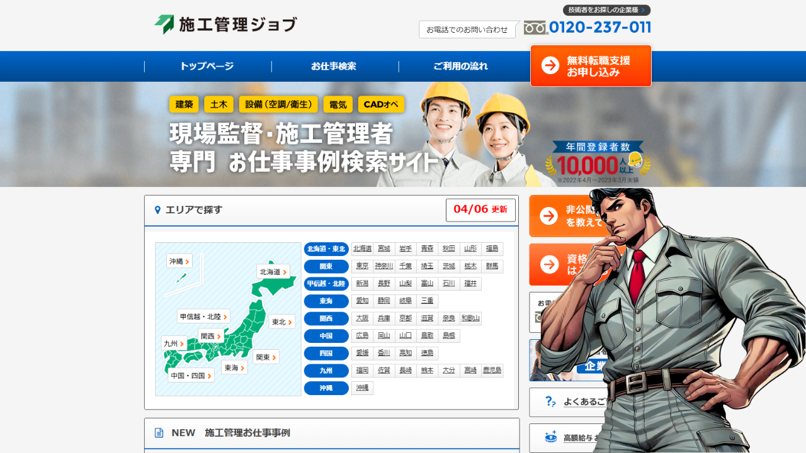Select the 福岡 prefecture link

pyautogui.click(x=362, y=371)
